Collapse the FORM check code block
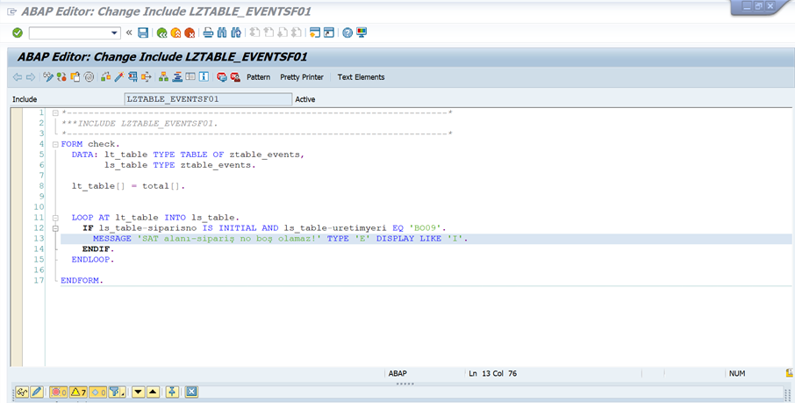The image size is (795, 403). pyautogui.click(x=55, y=144)
